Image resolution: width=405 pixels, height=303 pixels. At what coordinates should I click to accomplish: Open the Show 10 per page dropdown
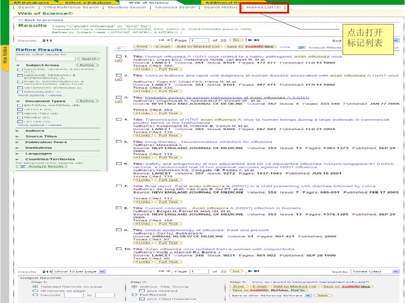[x=79, y=271]
